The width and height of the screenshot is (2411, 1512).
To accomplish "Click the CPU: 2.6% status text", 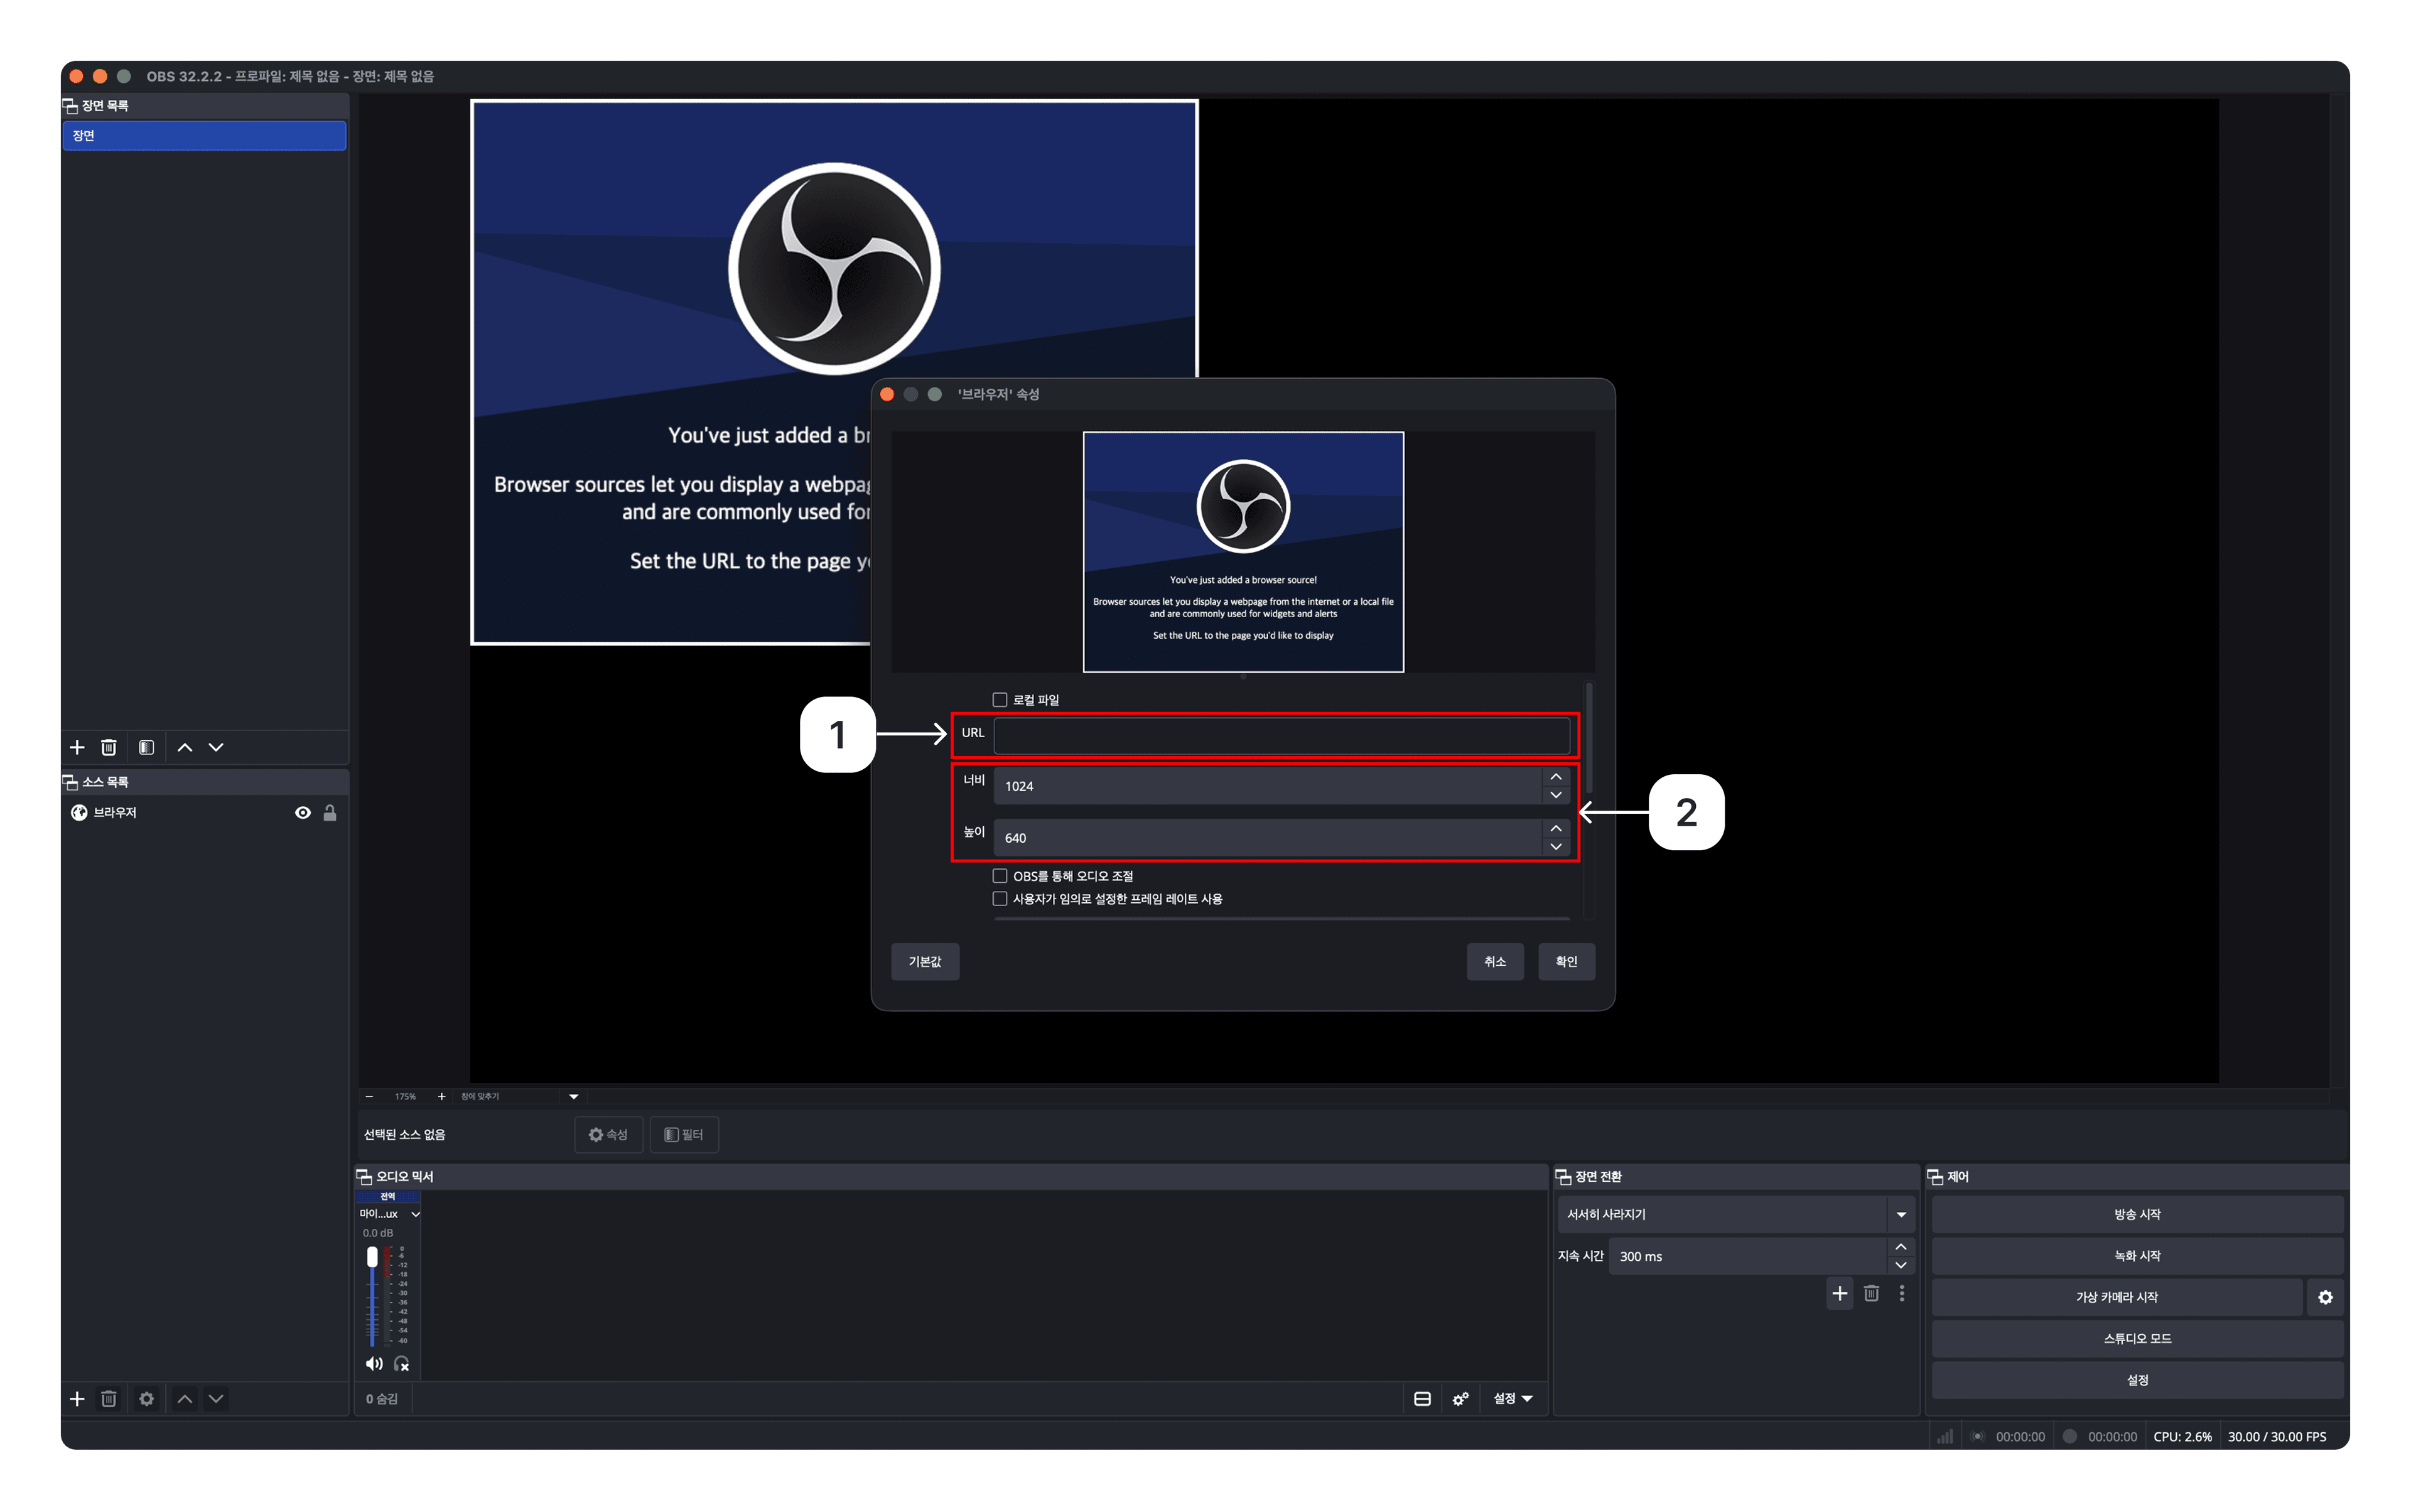I will click(2182, 1437).
